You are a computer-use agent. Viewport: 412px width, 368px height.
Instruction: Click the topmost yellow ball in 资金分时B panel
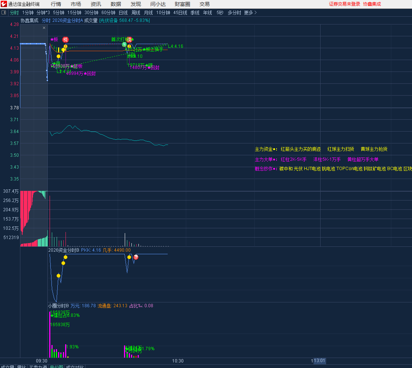[66, 257]
